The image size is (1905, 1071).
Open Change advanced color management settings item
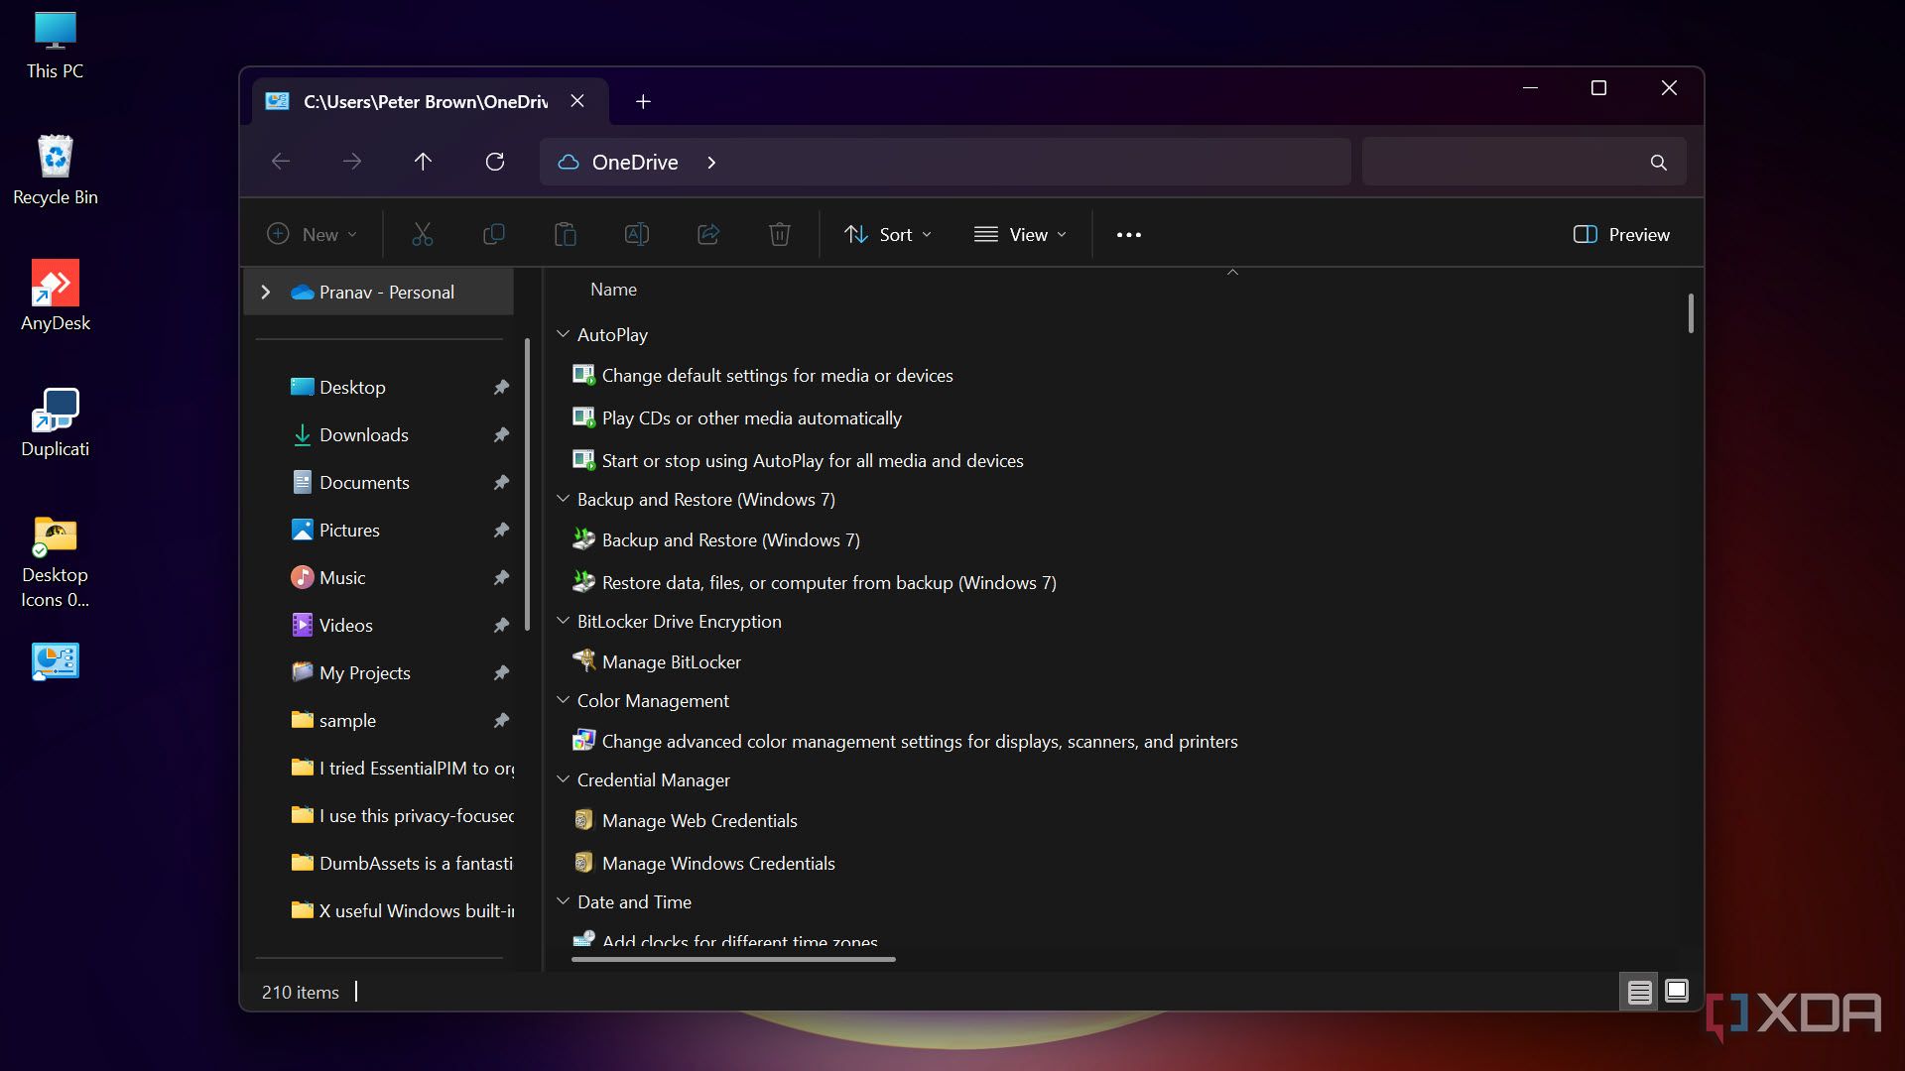(920, 742)
